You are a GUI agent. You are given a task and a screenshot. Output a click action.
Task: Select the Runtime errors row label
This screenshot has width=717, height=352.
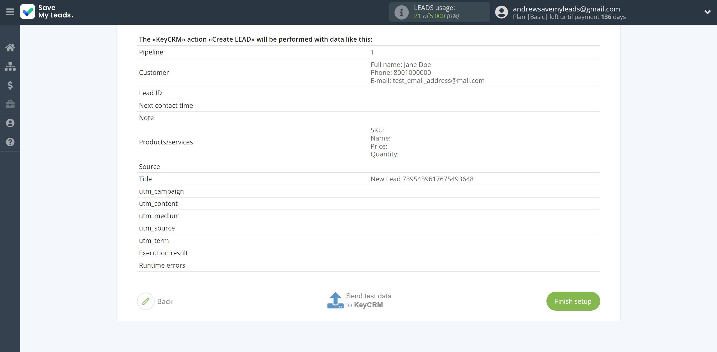pos(162,265)
